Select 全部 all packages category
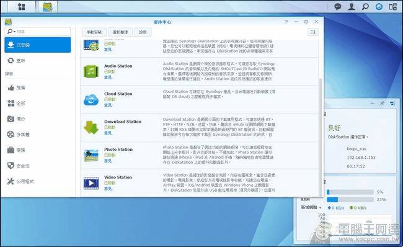403x247 pixels. [x=38, y=103]
